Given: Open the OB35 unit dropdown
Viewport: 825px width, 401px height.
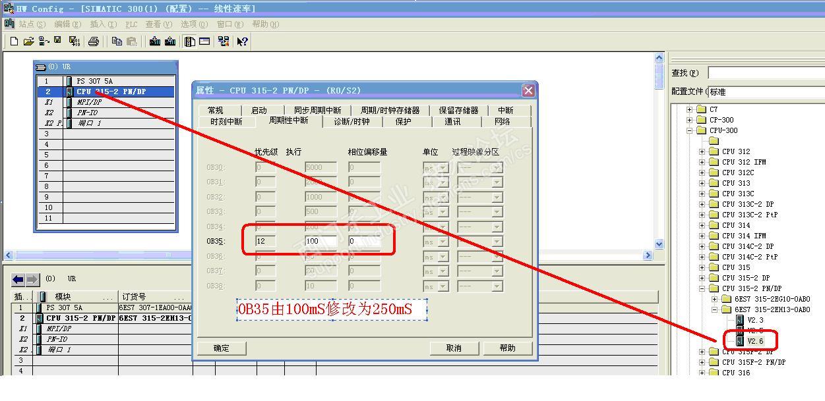Looking at the screenshot, I should click(x=443, y=241).
